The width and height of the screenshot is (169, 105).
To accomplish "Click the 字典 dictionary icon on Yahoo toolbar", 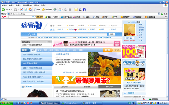I will pos(113,17).
